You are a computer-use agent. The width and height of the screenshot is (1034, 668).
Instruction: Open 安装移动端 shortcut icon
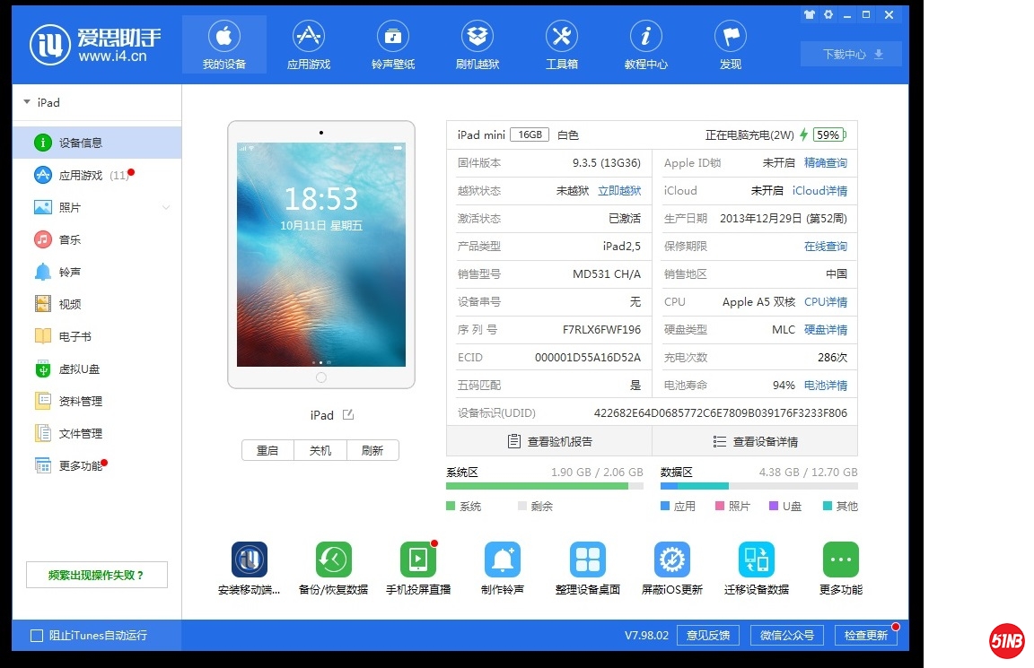pos(250,560)
